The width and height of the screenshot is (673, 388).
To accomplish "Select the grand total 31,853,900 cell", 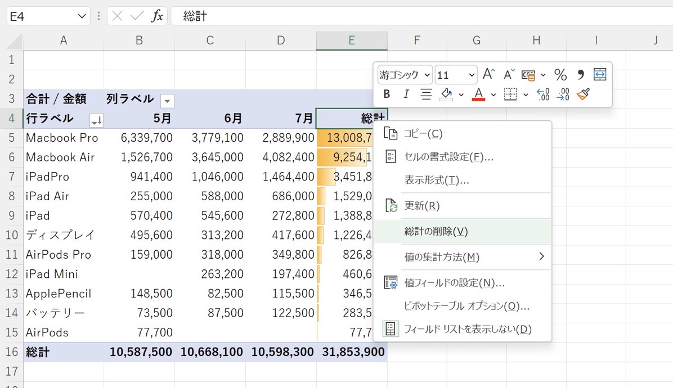I will 352,352.
